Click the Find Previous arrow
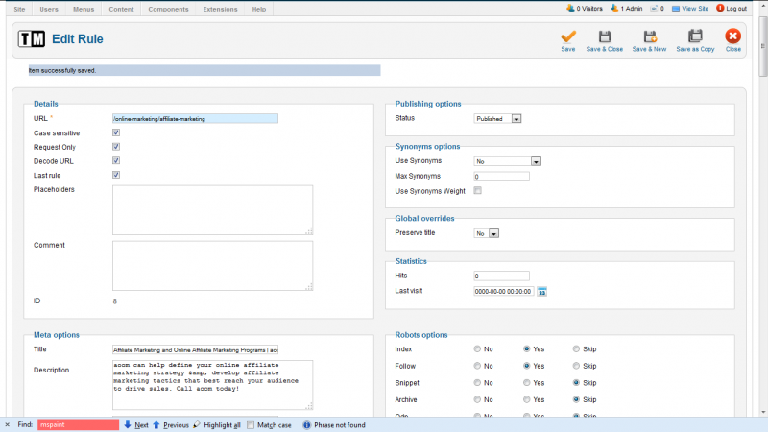The image size is (768, 432). (x=156, y=424)
